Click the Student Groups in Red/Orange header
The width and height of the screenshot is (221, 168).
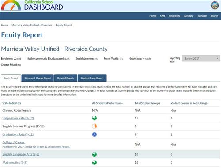tap(189, 103)
